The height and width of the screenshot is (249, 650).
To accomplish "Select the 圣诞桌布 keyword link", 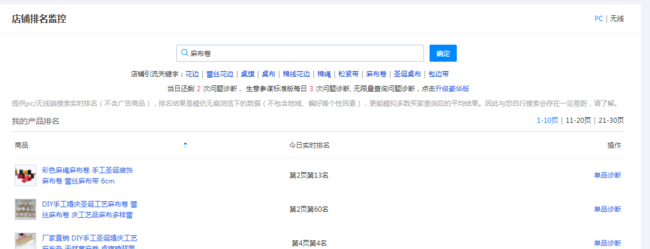I will coord(407,75).
